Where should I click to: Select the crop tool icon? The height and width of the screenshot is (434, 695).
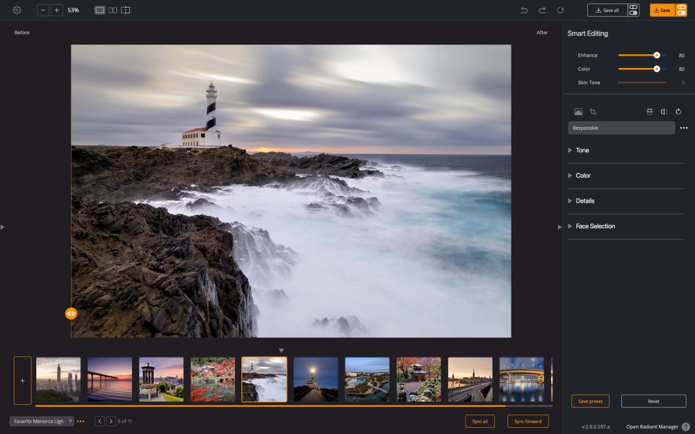tap(593, 112)
